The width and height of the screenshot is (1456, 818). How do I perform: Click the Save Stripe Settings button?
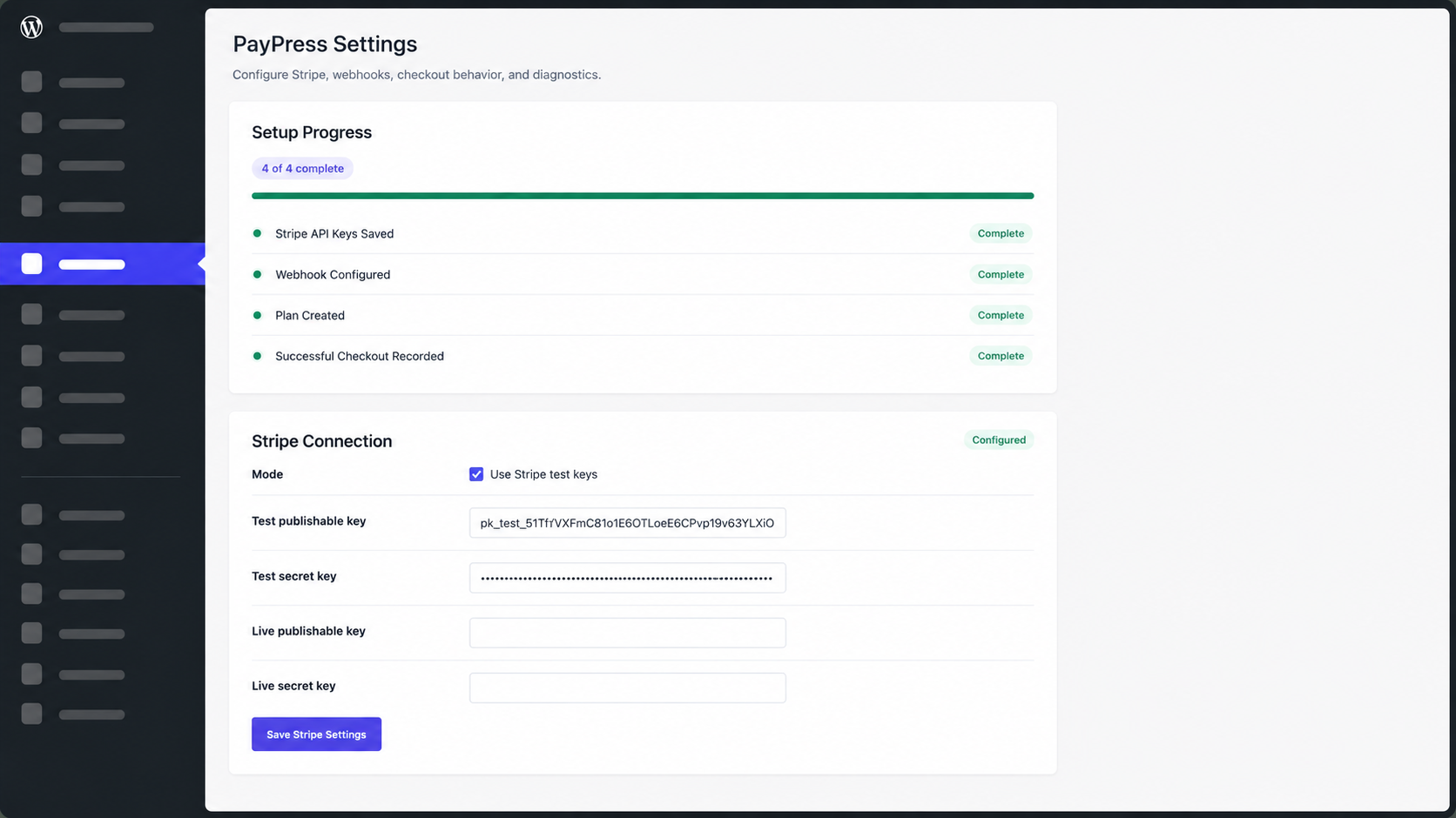pyautogui.click(x=316, y=734)
